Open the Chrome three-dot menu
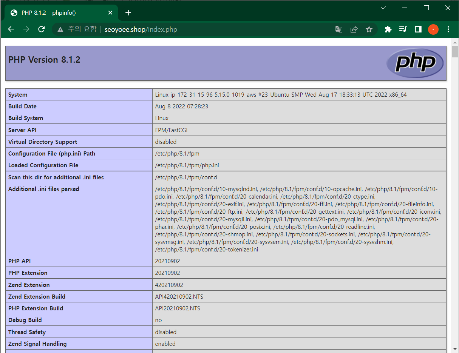Screen dimensions: 459x353 448,29
